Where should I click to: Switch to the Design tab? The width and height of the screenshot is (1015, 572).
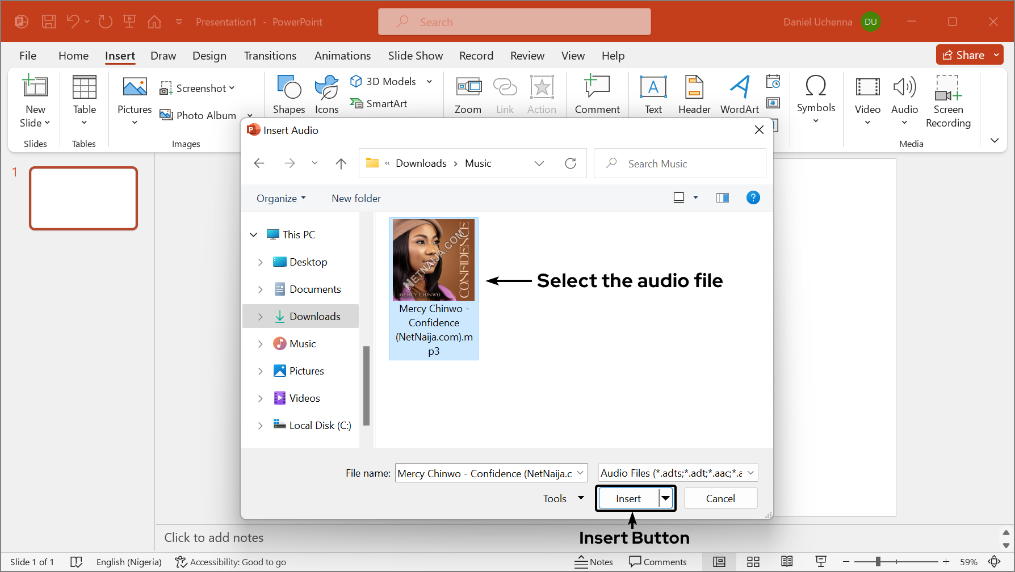click(x=209, y=56)
